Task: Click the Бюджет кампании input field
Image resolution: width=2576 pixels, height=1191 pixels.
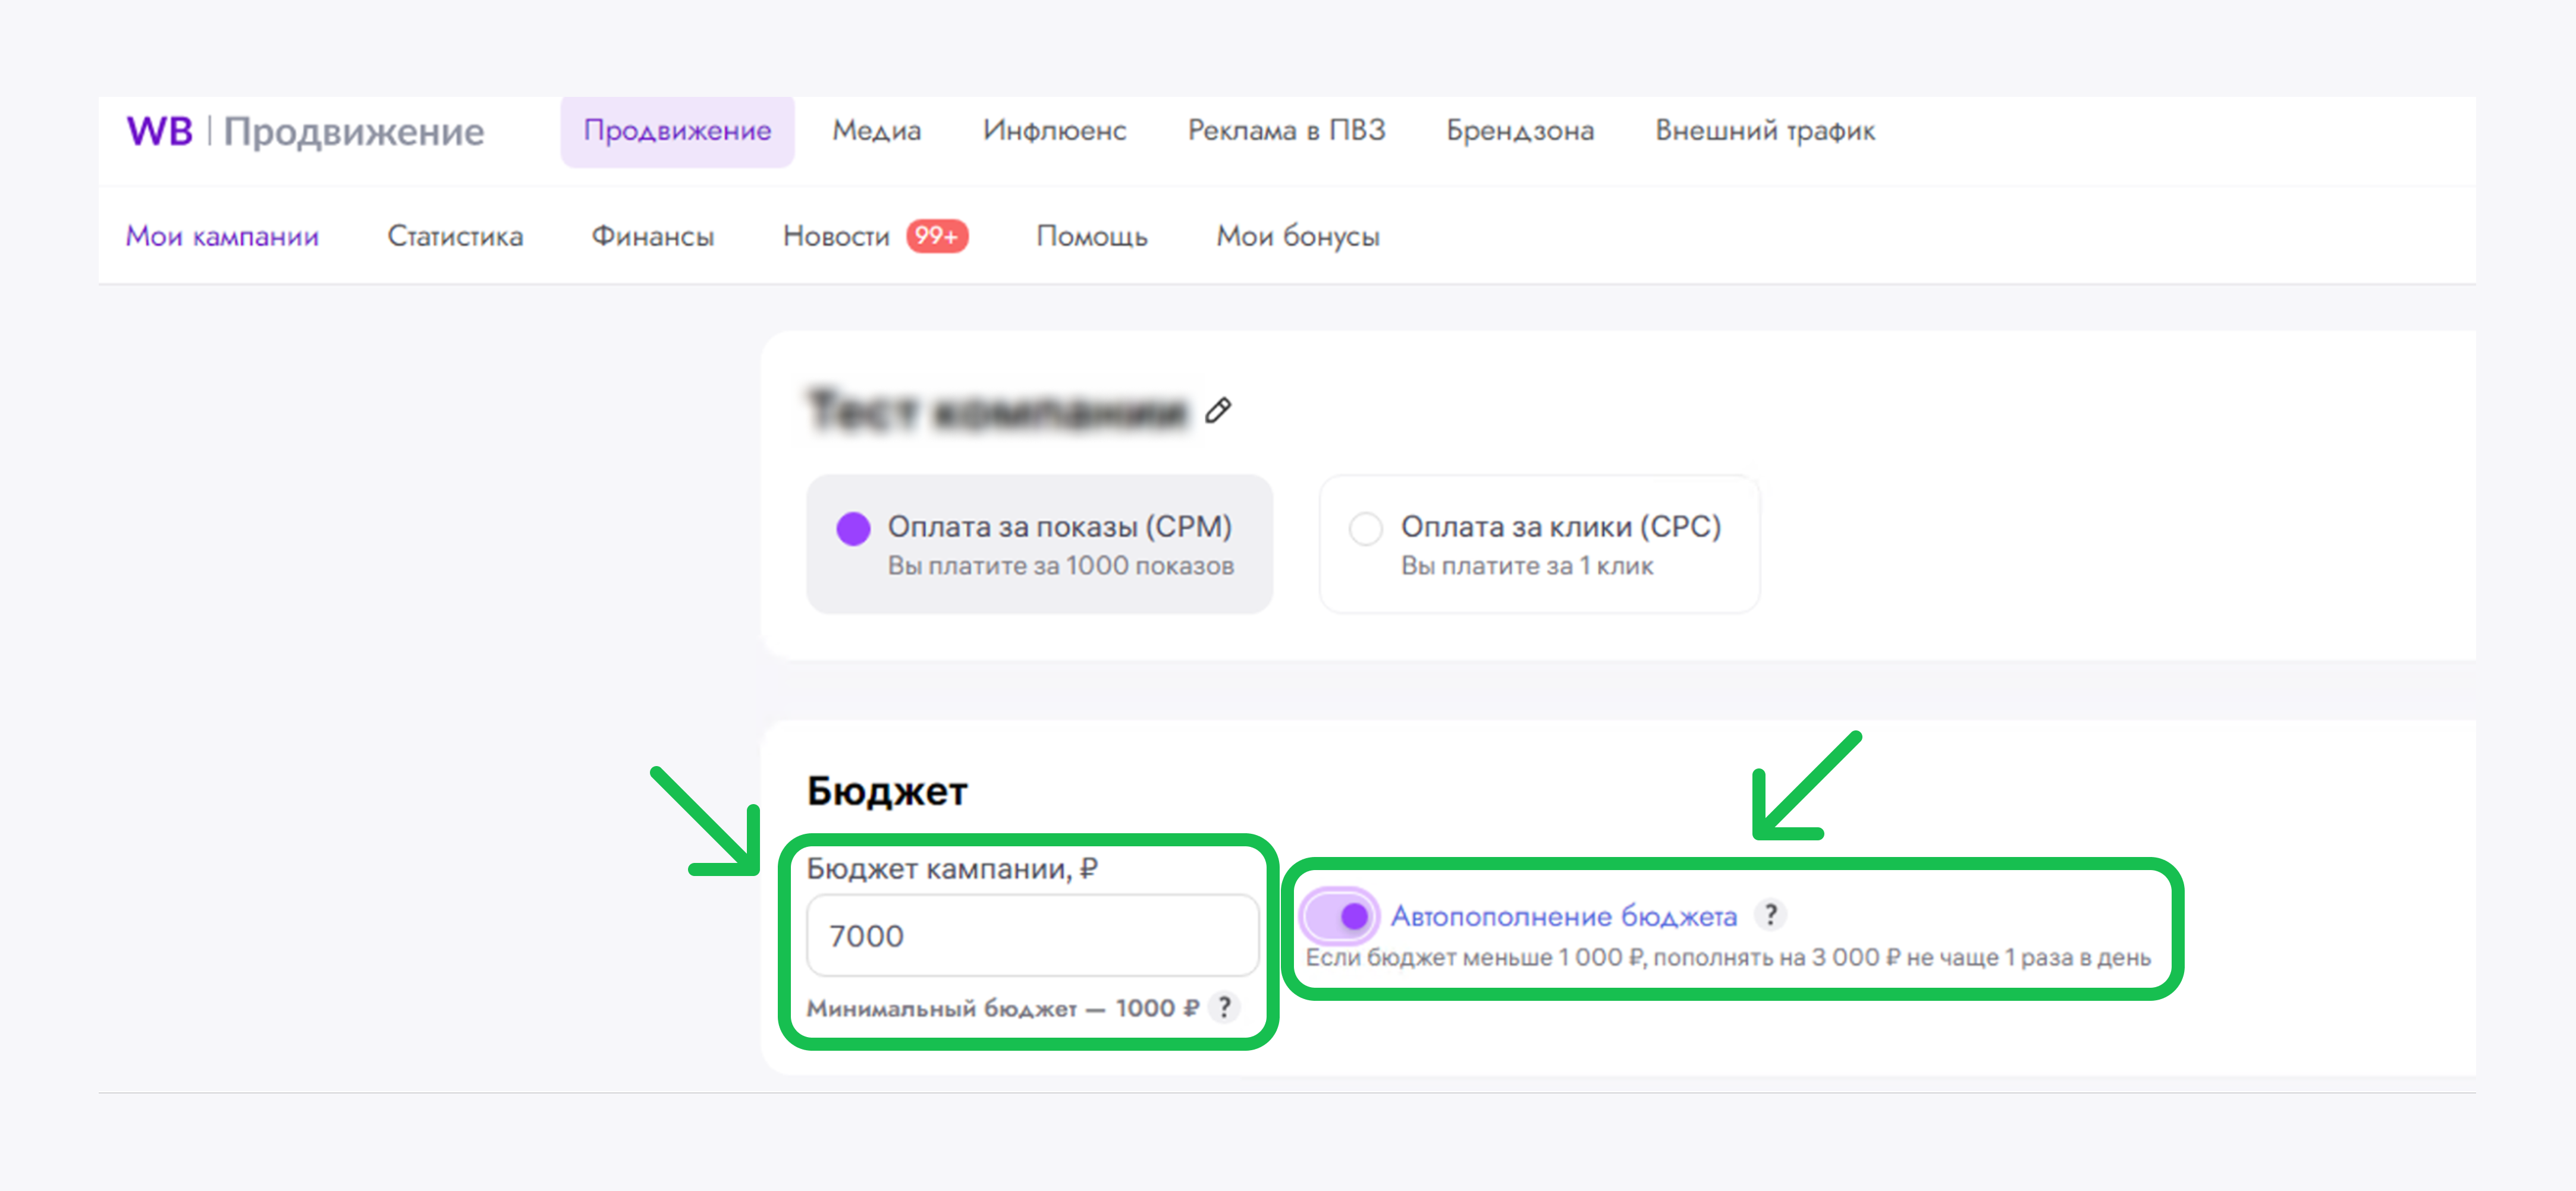Action: [x=1031, y=935]
